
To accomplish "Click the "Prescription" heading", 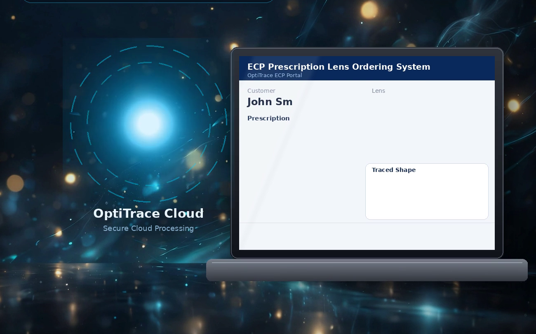I will 268,118.
